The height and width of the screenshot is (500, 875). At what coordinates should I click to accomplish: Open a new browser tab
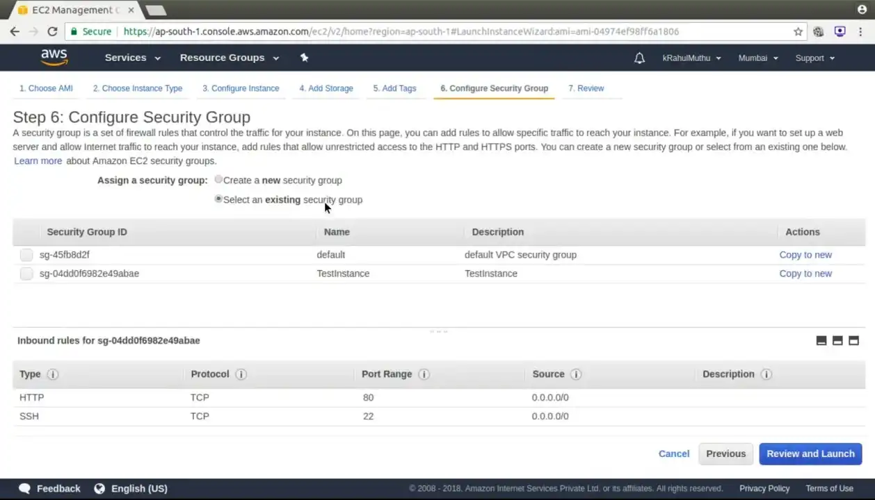point(156,10)
